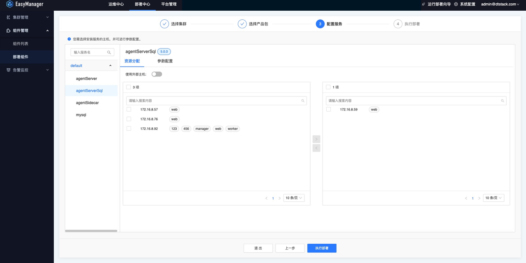Click the move-right arrow transfer button
526x263 pixels.
pyautogui.click(x=316, y=139)
